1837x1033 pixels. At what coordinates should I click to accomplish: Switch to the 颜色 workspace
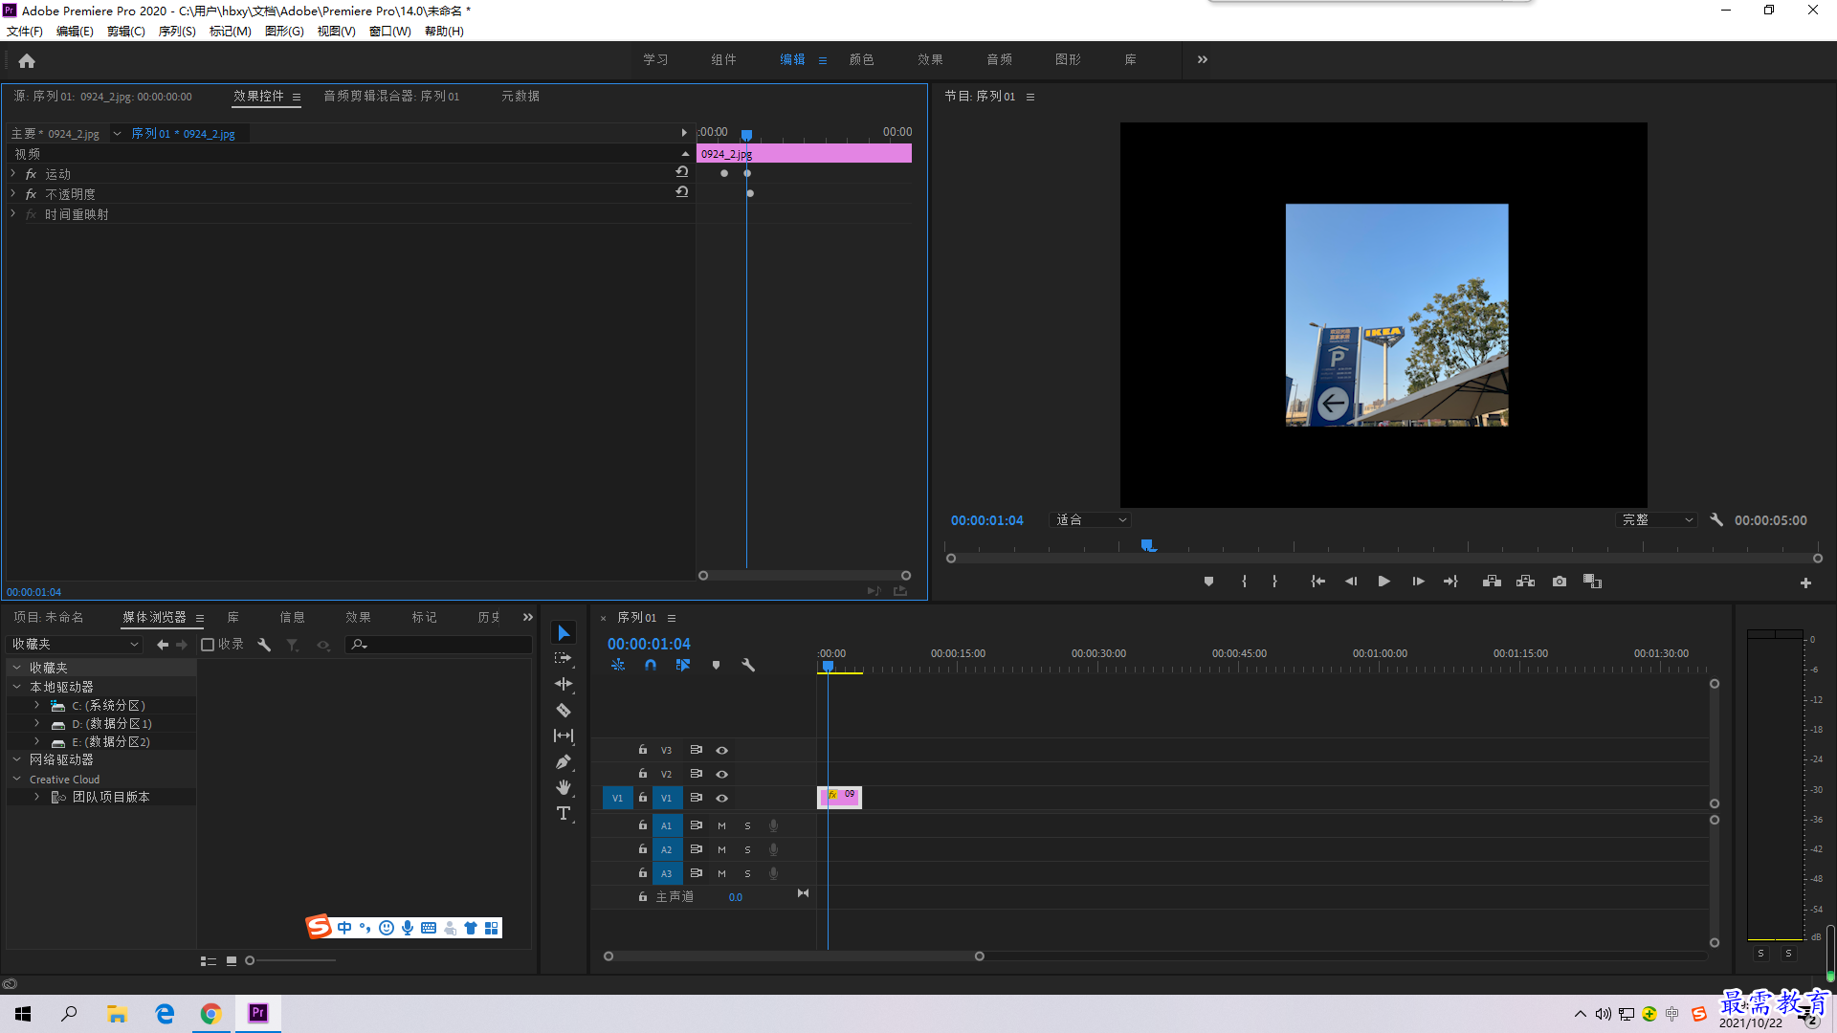(x=862, y=59)
